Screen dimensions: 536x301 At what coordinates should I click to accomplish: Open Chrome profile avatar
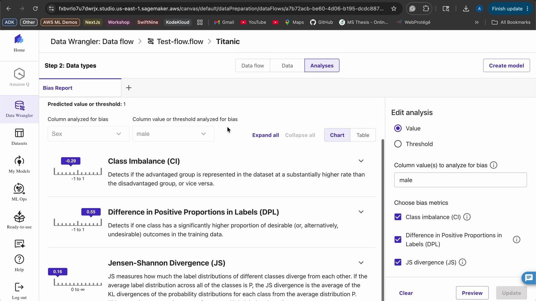(479, 9)
